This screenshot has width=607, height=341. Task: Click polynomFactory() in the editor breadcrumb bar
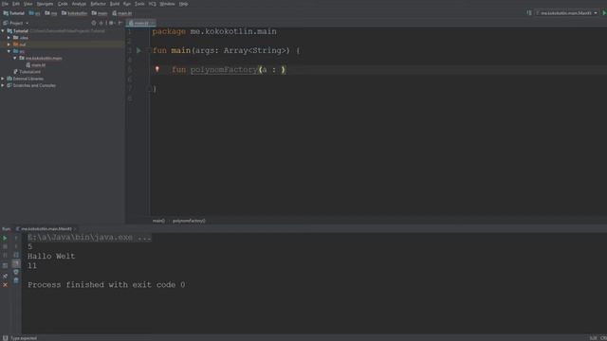coord(189,221)
